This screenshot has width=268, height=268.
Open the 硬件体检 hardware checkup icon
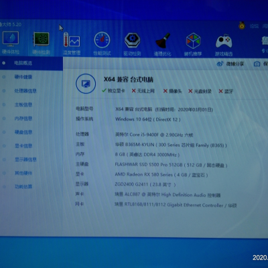(x=10, y=40)
